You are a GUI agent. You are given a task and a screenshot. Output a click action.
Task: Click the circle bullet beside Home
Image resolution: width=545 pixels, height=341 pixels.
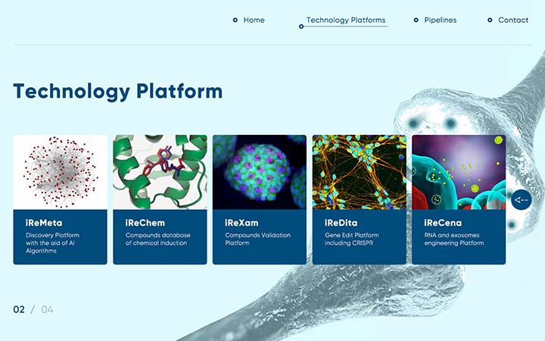[x=235, y=20]
